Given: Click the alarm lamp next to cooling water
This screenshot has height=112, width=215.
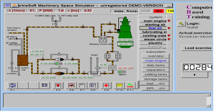Looking at the screenshot, I should coord(169,36).
